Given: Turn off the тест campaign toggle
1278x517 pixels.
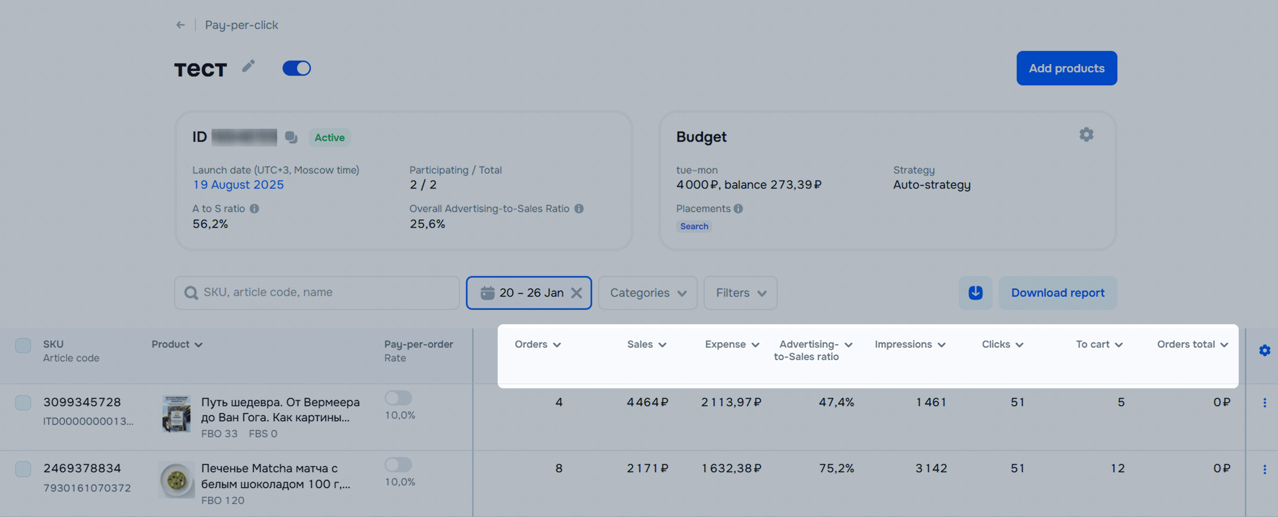Looking at the screenshot, I should pyautogui.click(x=297, y=68).
